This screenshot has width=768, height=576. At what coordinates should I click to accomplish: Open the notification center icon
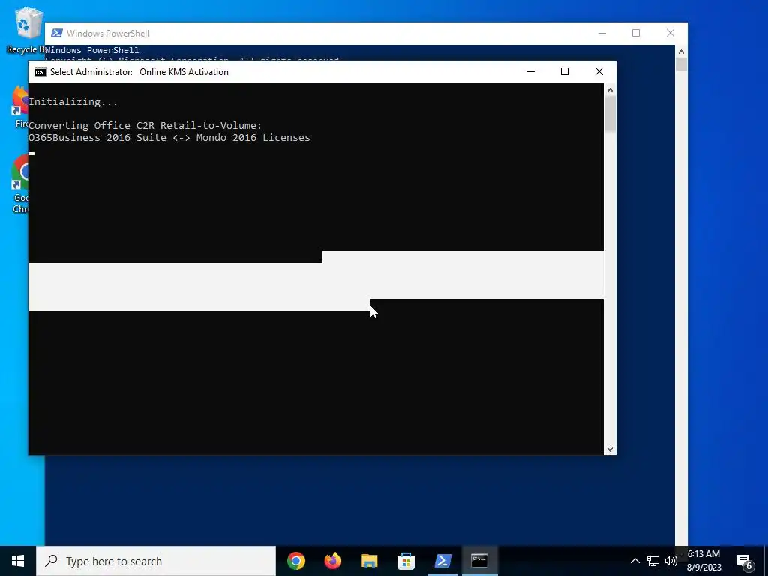(745, 561)
